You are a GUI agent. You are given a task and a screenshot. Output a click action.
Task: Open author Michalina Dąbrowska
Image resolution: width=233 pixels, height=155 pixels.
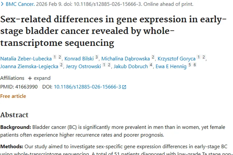click(126, 59)
